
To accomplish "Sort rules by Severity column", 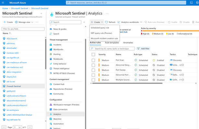I will (102, 55).
